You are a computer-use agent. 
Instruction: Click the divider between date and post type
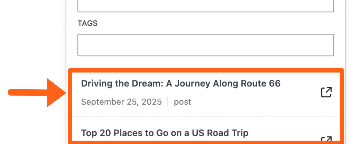(168, 102)
